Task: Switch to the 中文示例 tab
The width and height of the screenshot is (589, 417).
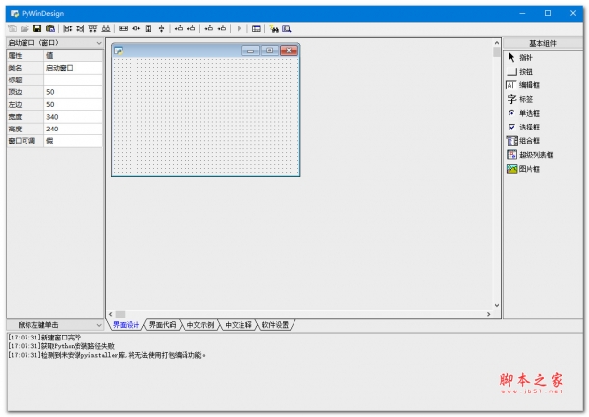Action: (200, 325)
